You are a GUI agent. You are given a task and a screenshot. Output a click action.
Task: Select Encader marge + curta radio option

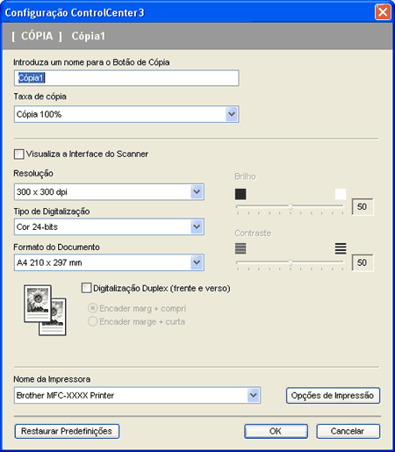coord(92,321)
